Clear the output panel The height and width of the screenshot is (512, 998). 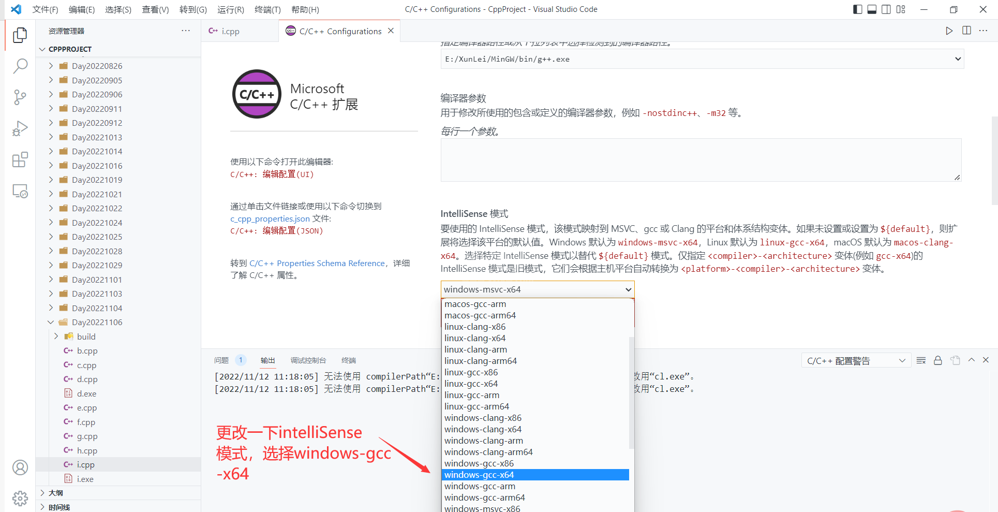click(921, 360)
